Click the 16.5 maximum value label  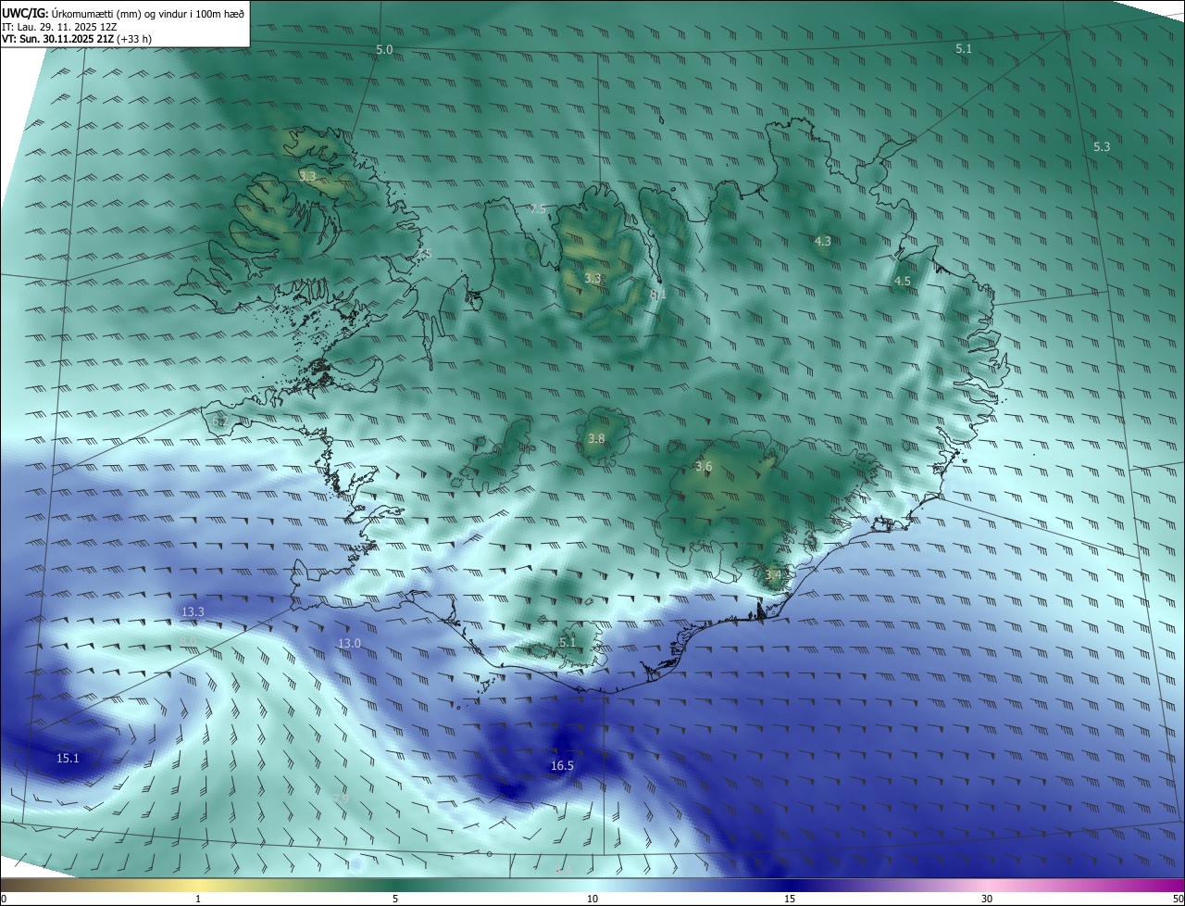click(x=562, y=765)
